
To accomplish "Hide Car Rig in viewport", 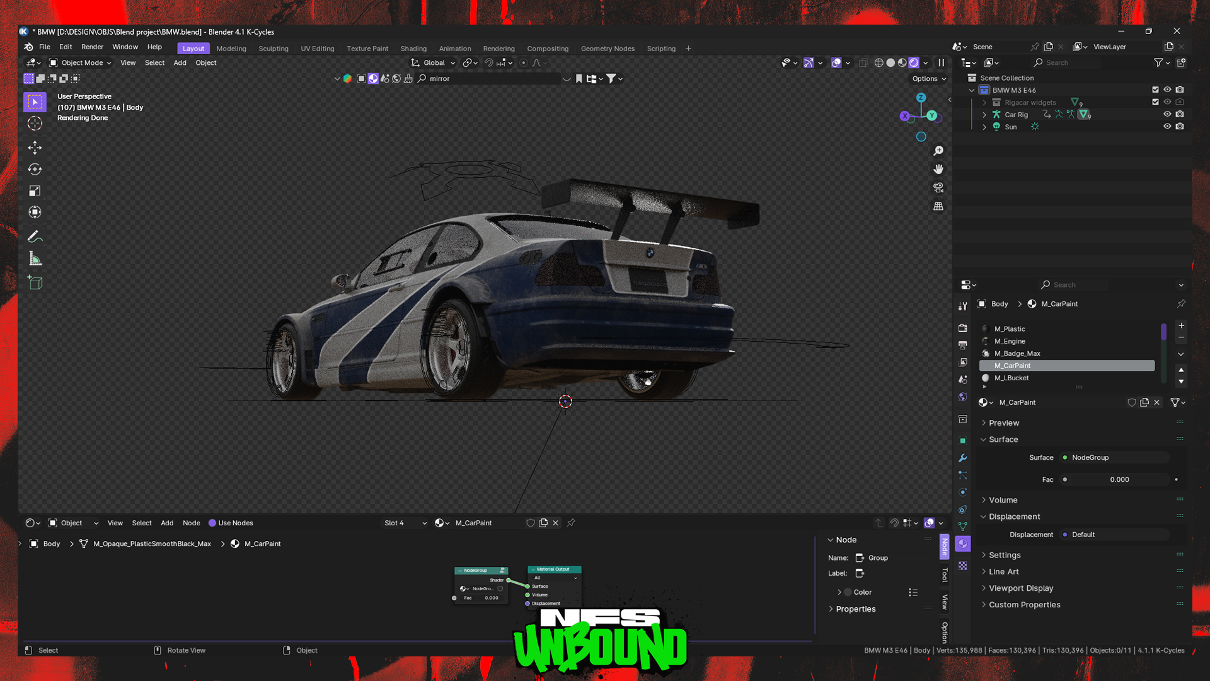I will point(1167,114).
